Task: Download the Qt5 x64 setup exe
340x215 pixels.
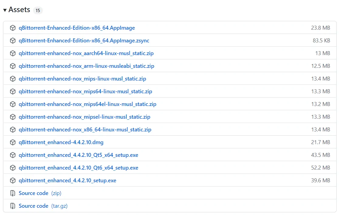Action: [x=78, y=155]
